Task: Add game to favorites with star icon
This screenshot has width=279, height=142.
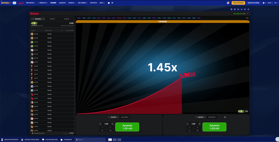Action: pyautogui.click(x=242, y=9)
